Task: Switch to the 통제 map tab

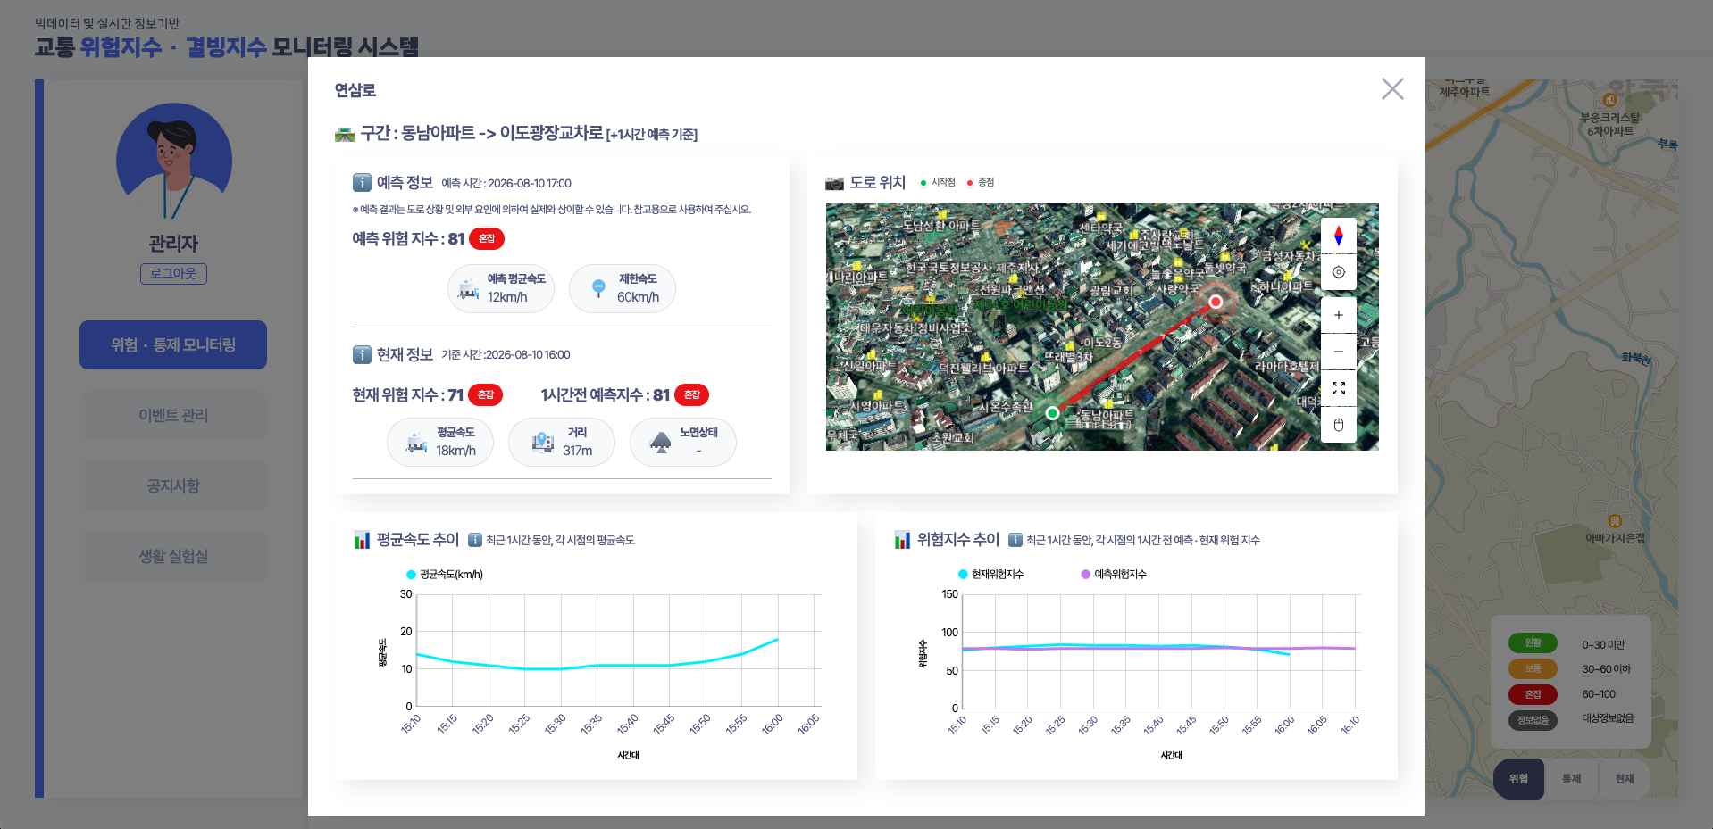Action: click(1571, 779)
